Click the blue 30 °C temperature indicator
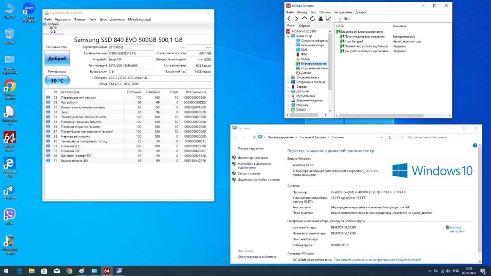Image resolution: width=491 pixels, height=276 pixels. point(57,80)
